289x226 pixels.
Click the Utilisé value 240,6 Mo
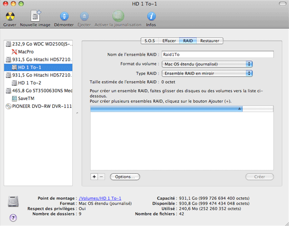[x=210, y=209]
